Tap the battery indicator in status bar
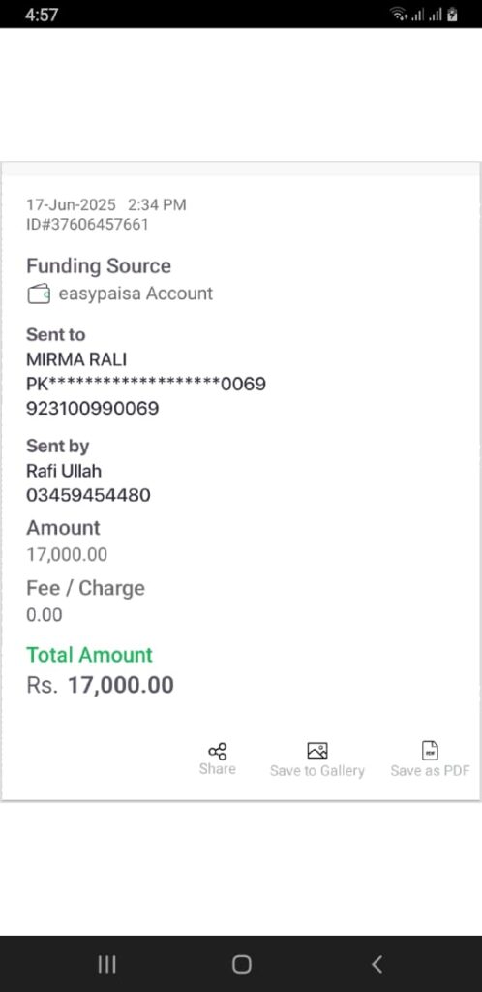482x992 pixels. (452, 14)
